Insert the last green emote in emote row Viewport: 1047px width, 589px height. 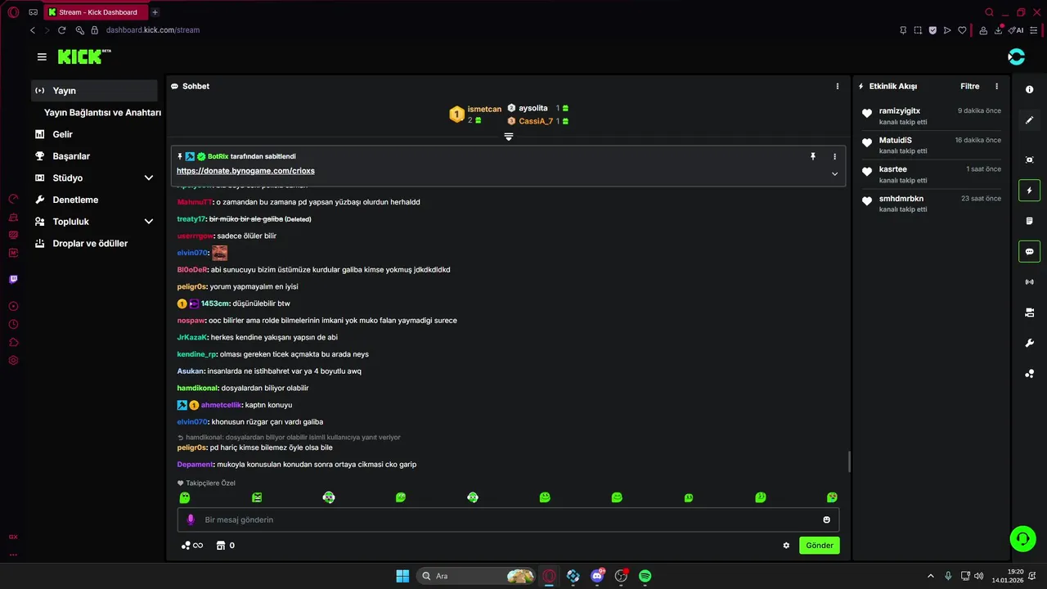click(x=832, y=497)
